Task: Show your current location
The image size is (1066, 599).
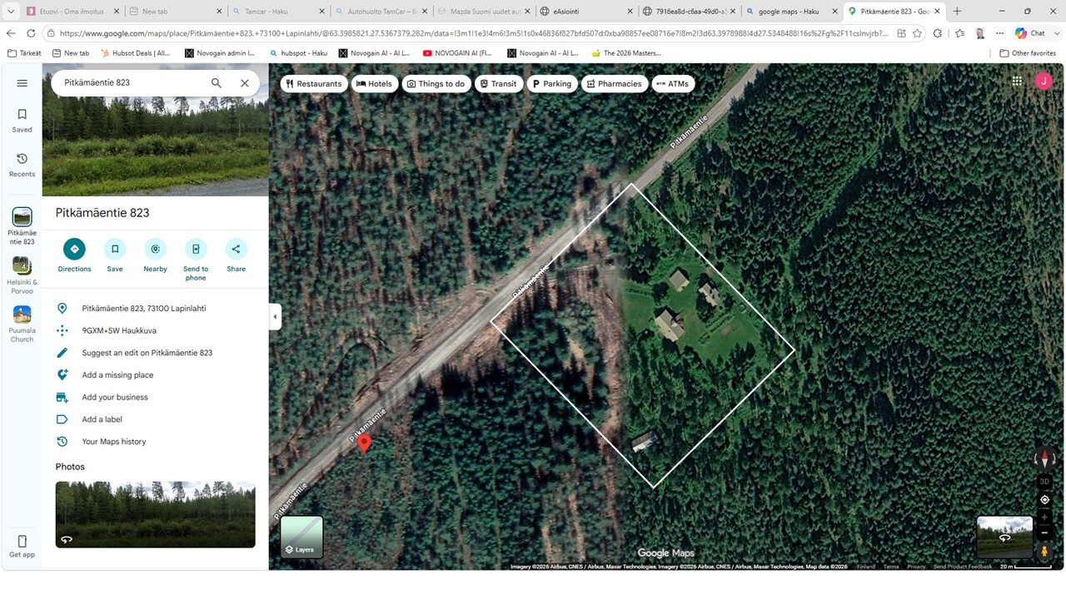Action: 1044,500
